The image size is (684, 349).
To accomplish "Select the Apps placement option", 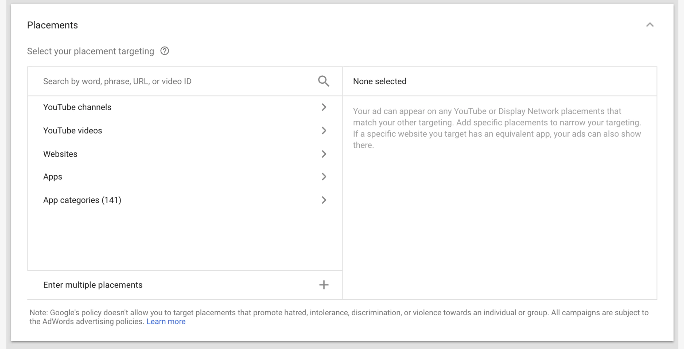I will click(53, 177).
